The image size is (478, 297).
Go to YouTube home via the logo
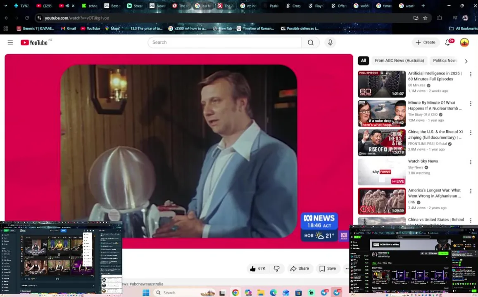tap(34, 42)
